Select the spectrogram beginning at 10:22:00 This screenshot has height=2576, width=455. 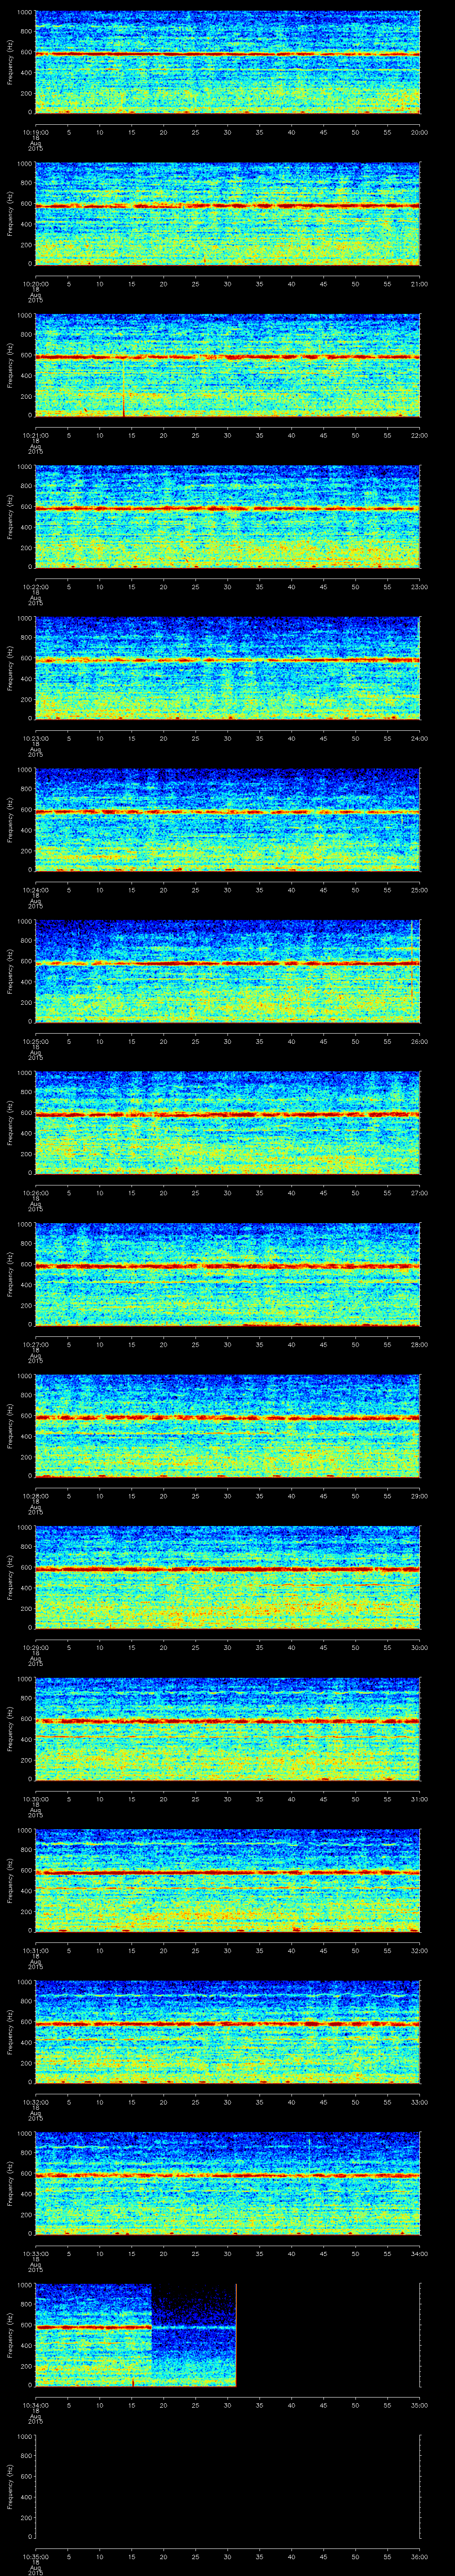(x=227, y=516)
